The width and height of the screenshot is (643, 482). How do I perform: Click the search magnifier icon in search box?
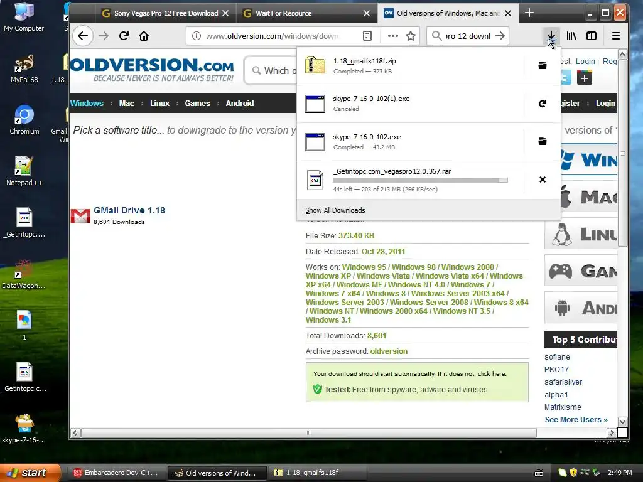[x=437, y=36]
